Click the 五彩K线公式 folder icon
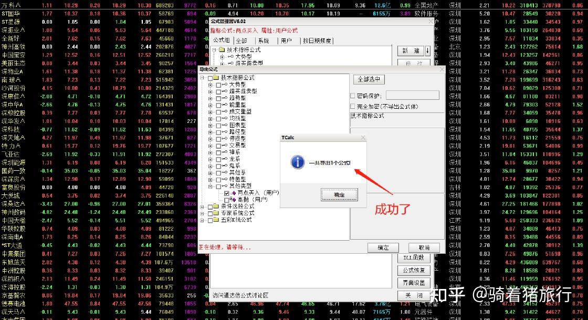 [x=215, y=220]
